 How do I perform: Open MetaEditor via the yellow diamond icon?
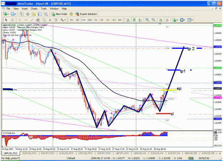pyautogui.click(x=71, y=14)
